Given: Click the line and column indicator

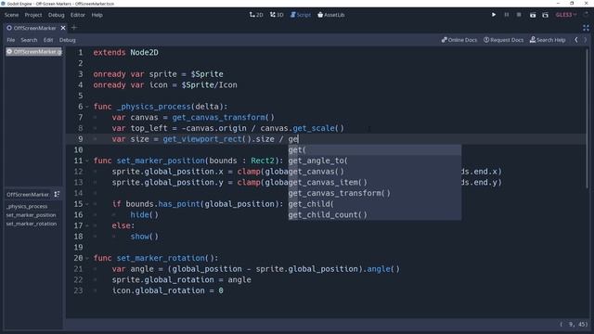Looking at the screenshot, I should click(x=574, y=324).
